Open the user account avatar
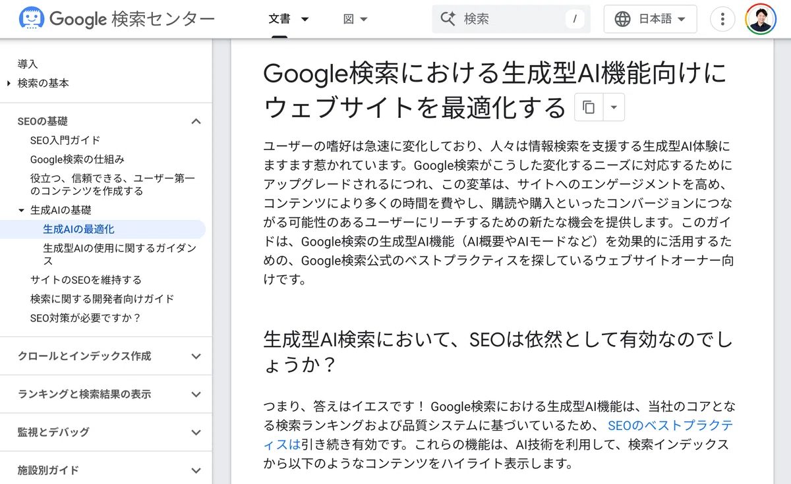Viewport: 791px width, 484px height. tap(761, 19)
